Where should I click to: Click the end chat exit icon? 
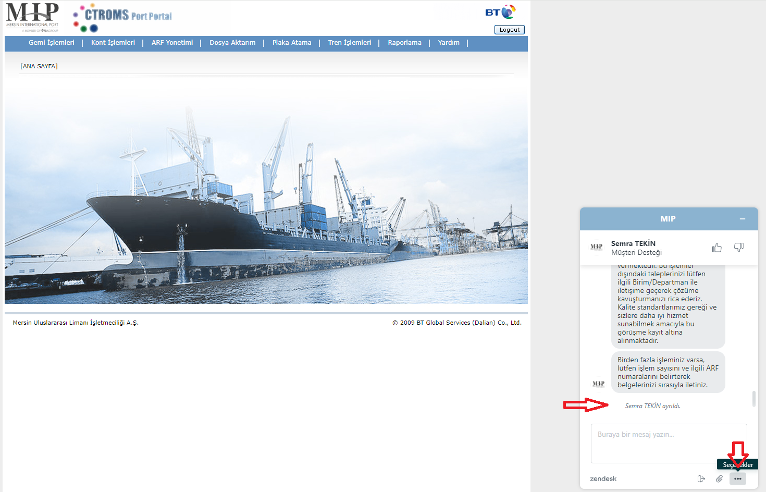(701, 478)
